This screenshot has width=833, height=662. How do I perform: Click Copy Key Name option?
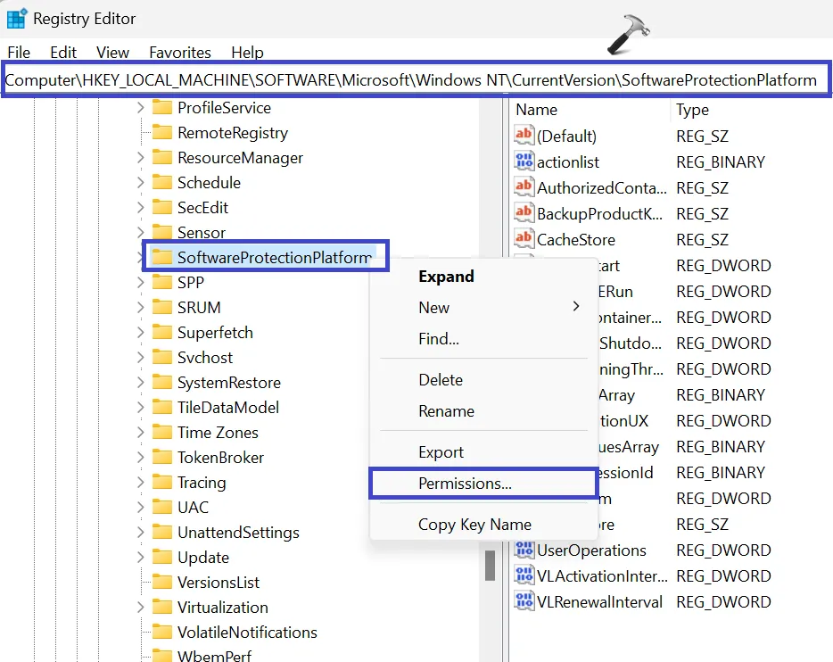[474, 525]
